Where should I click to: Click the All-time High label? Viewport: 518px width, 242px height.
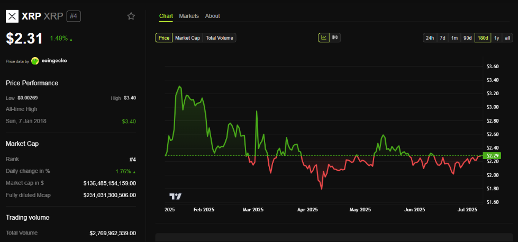point(22,109)
